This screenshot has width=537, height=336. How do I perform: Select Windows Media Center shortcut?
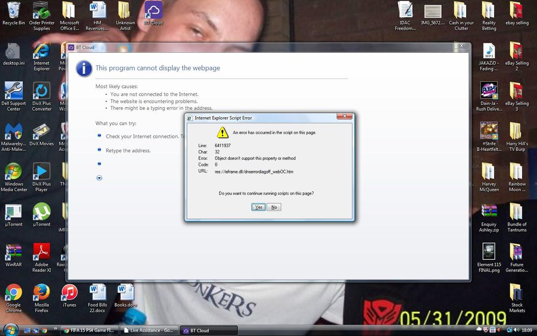pyautogui.click(x=13, y=178)
